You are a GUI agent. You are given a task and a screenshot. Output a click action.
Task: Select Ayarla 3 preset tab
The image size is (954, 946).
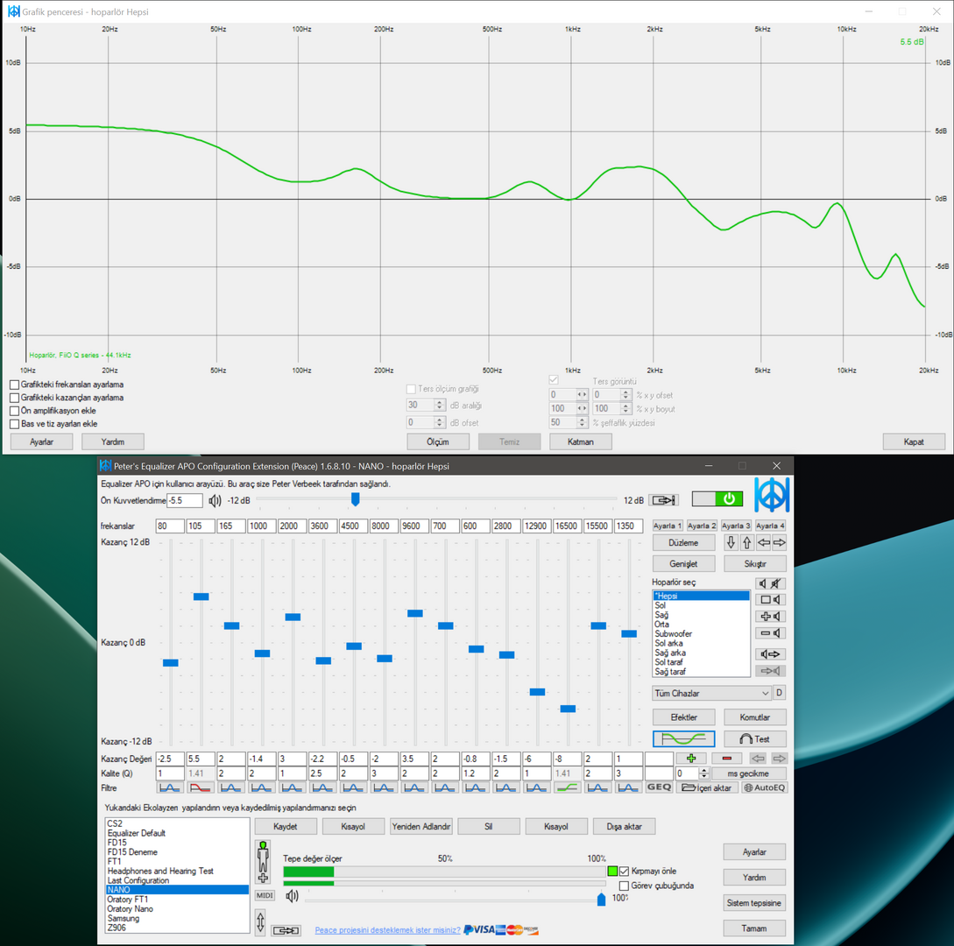click(x=736, y=526)
